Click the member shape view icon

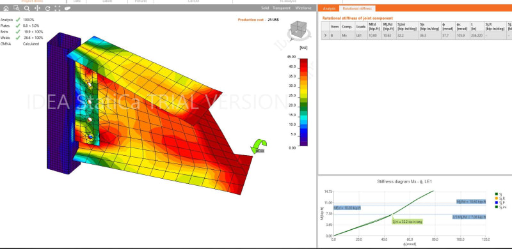click(x=68, y=8)
